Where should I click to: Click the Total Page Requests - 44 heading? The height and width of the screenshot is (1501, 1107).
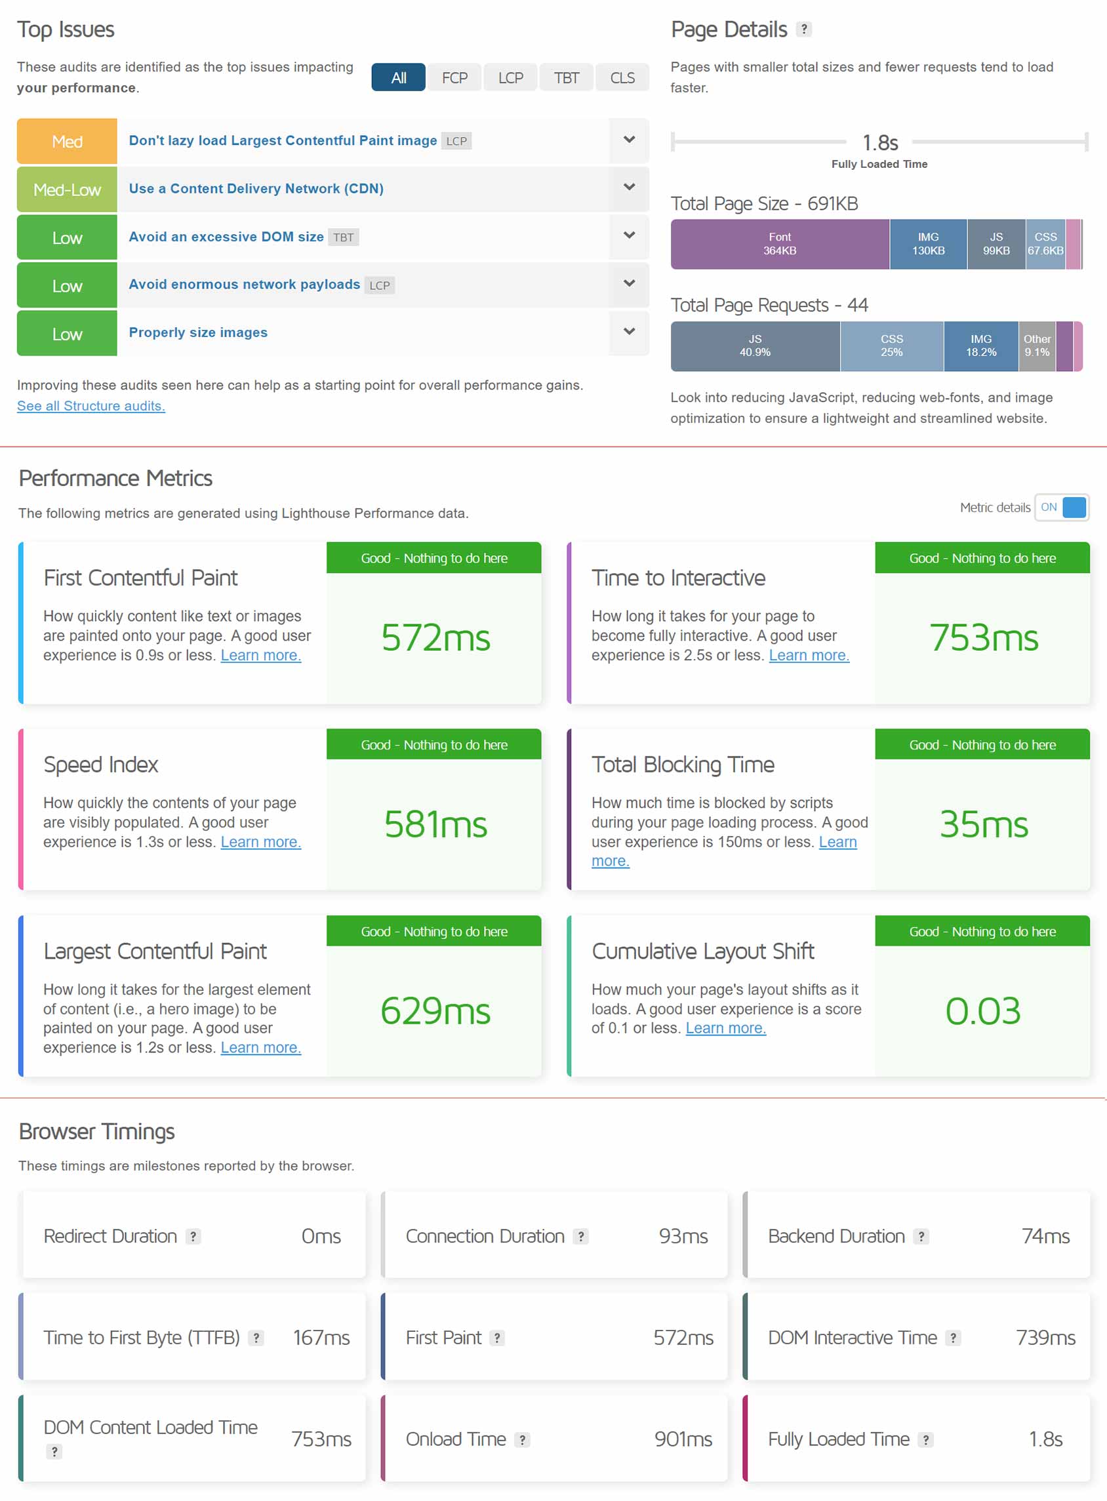tap(769, 306)
